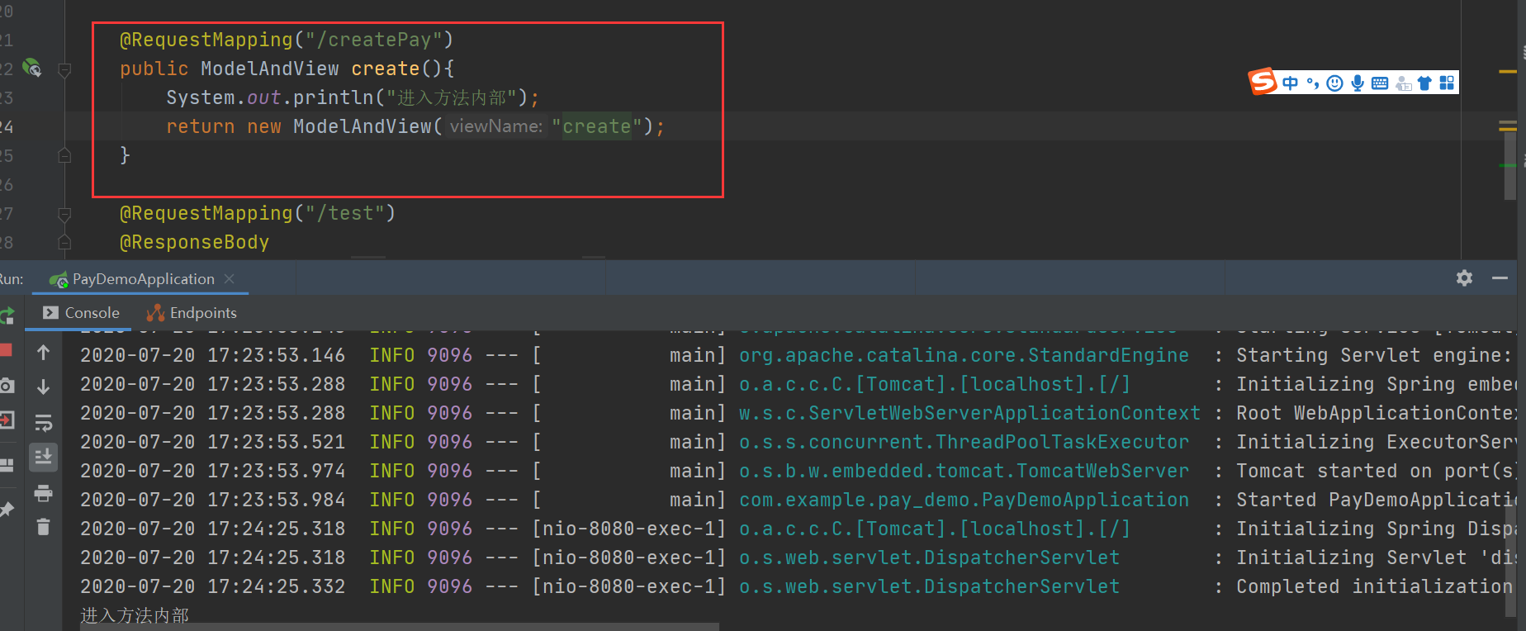Click the create method name in the declaration
The height and width of the screenshot is (631, 1526).
coord(386,69)
